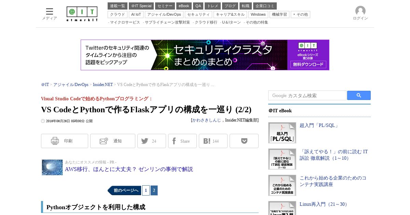The height and width of the screenshot is (215, 410).
Task: Open クラウド移行 feature link
Action: (206, 22)
